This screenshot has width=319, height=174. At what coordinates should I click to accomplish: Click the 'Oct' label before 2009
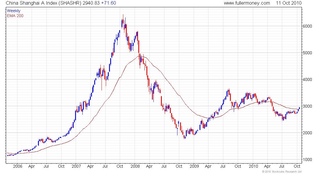coord(179,166)
